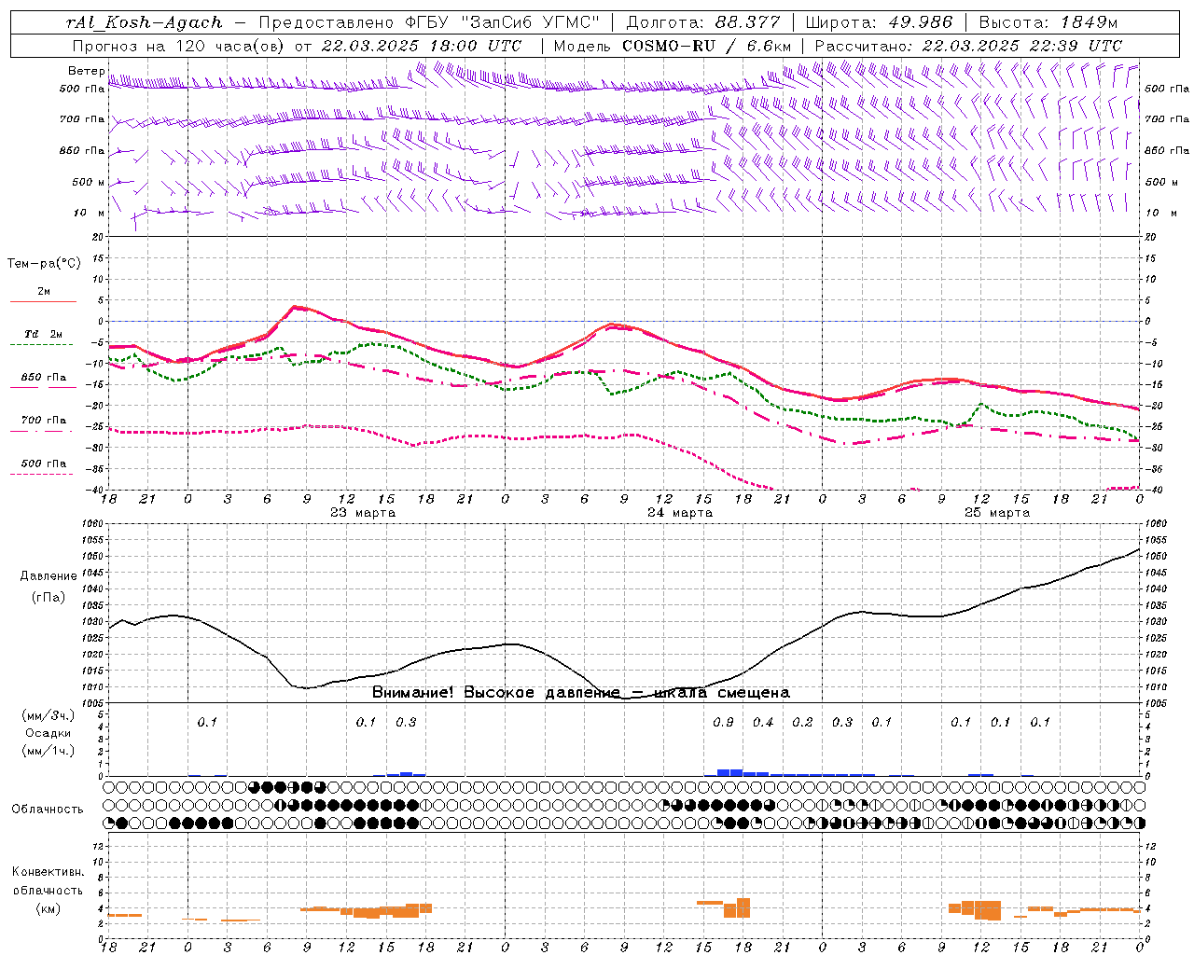Click the "Широта: 49.986" header field
This screenshot has width=1194, height=955.
click(x=879, y=22)
